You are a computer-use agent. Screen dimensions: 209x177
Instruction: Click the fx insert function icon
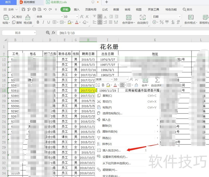(x=54, y=33)
